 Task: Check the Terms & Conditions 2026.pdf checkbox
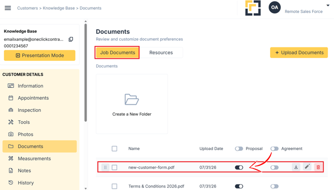click(114, 186)
